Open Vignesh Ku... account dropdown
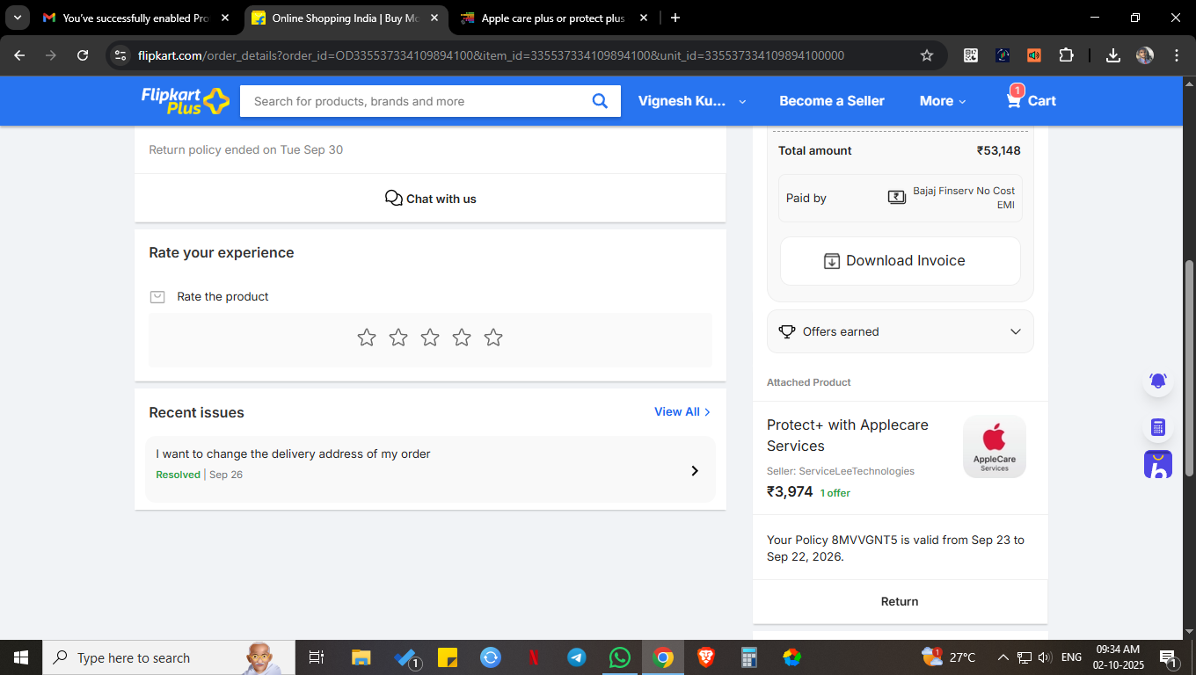 coord(691,101)
